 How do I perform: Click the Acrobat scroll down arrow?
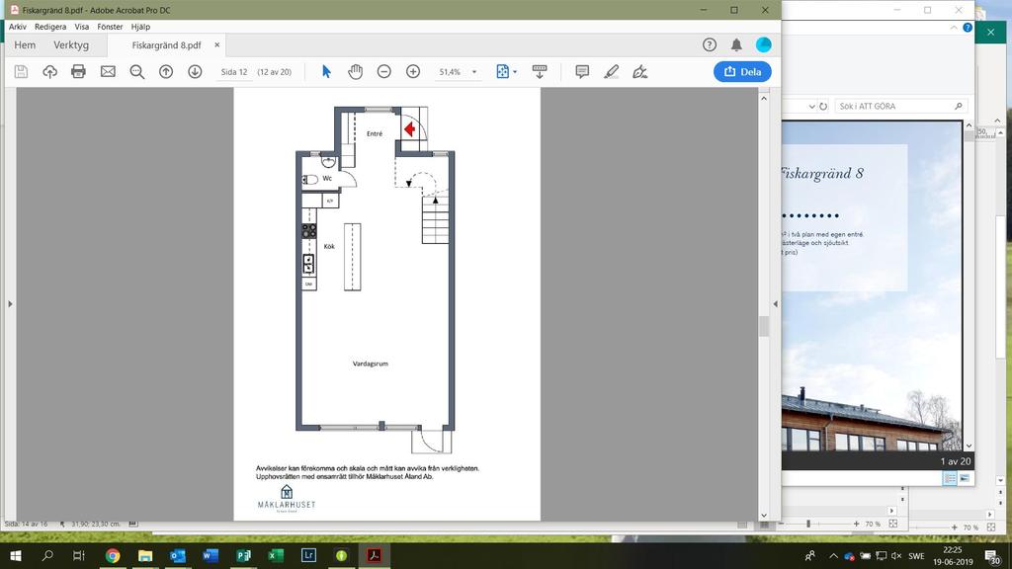[764, 515]
